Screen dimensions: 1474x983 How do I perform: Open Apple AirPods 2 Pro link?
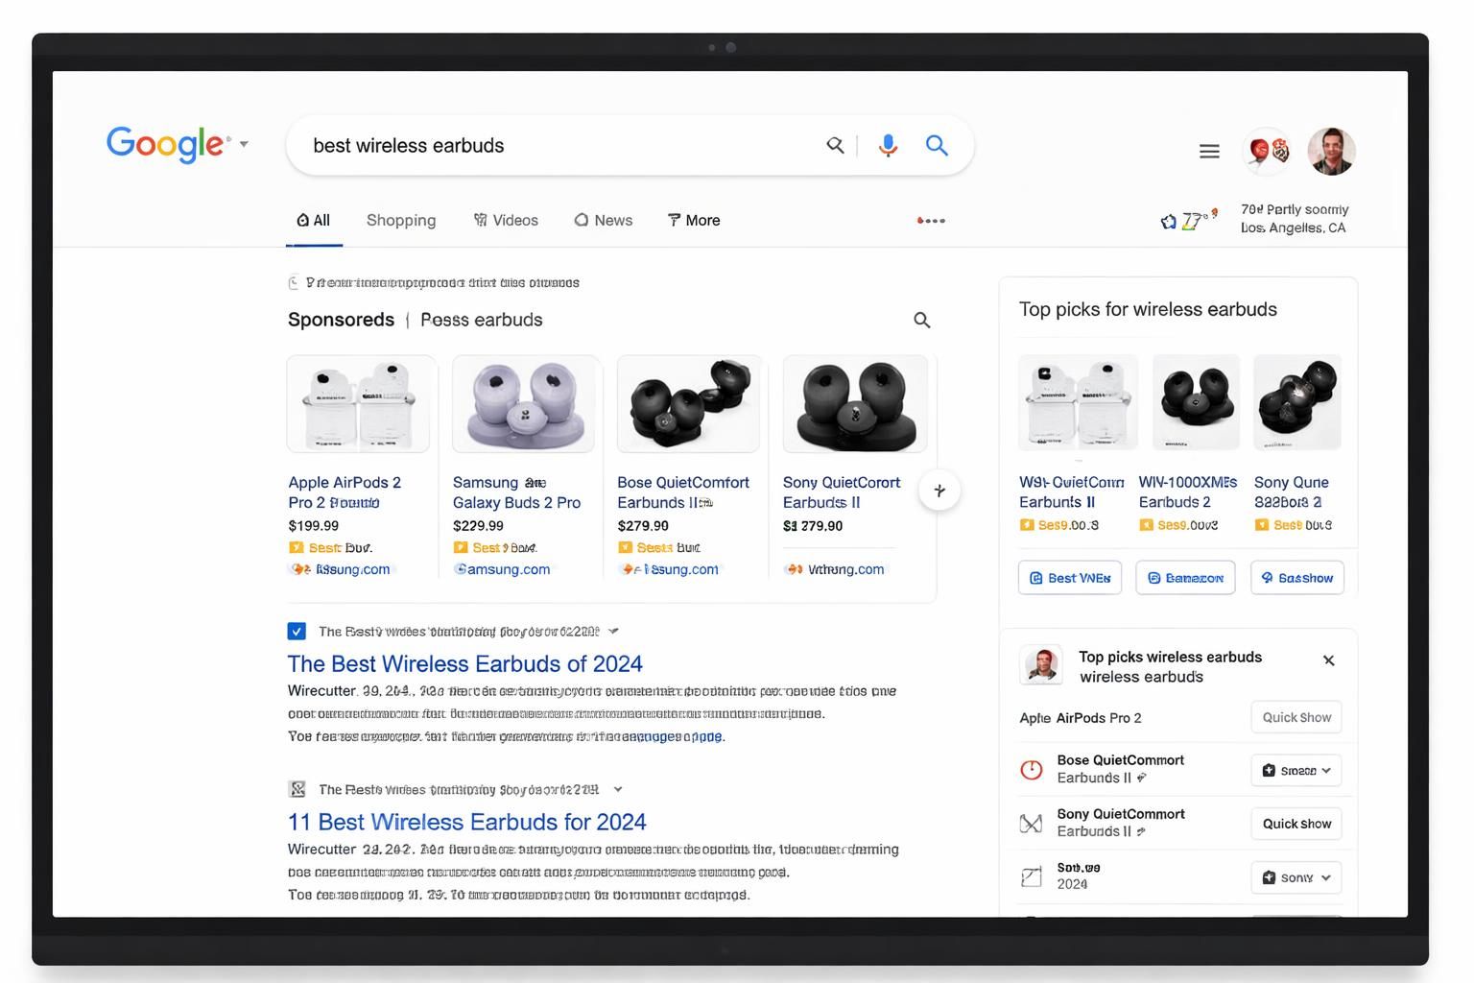tap(345, 492)
